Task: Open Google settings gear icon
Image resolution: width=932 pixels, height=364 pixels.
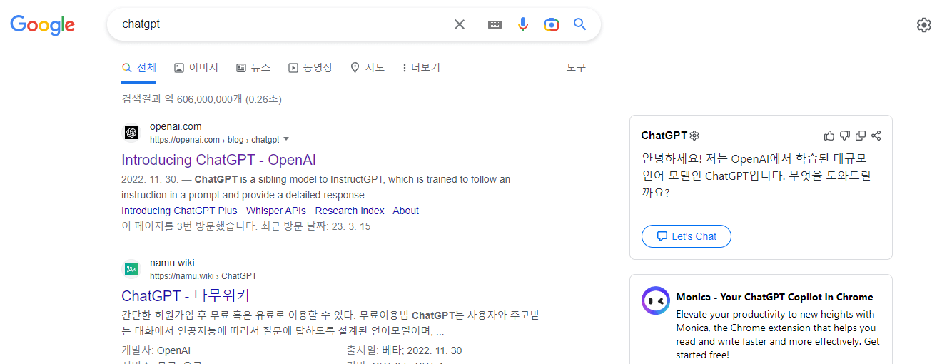Action: pyautogui.click(x=923, y=25)
